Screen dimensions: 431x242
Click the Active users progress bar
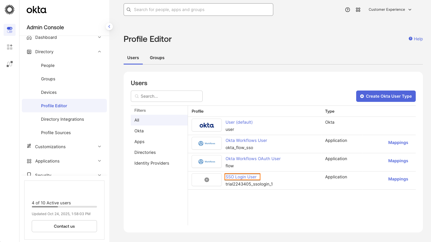64,207
